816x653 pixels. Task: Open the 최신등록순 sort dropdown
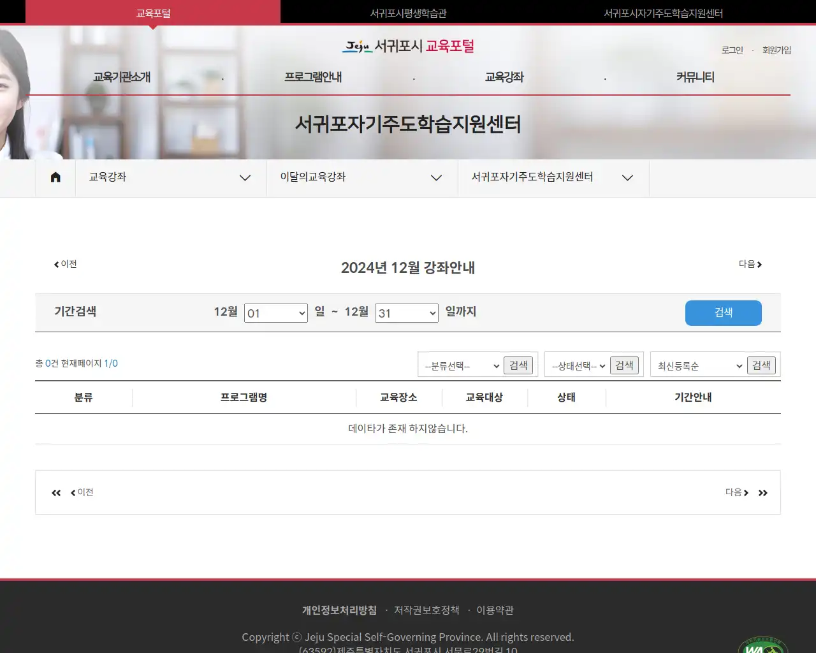(x=699, y=365)
